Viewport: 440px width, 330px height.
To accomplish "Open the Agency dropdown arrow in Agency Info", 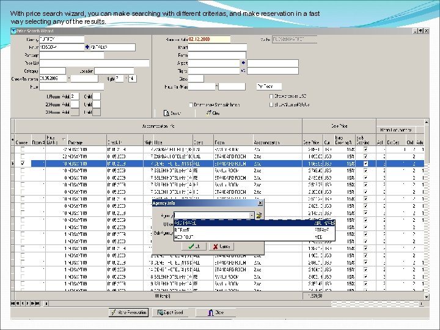I will pyautogui.click(x=252, y=216).
